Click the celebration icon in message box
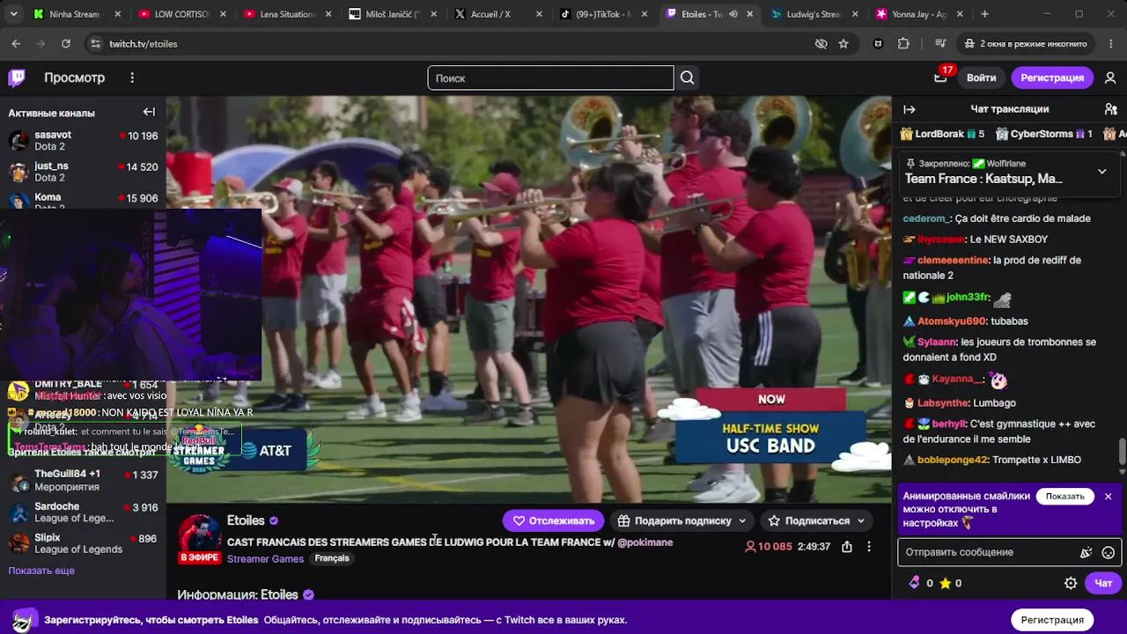Image resolution: width=1127 pixels, height=634 pixels. 1086,552
